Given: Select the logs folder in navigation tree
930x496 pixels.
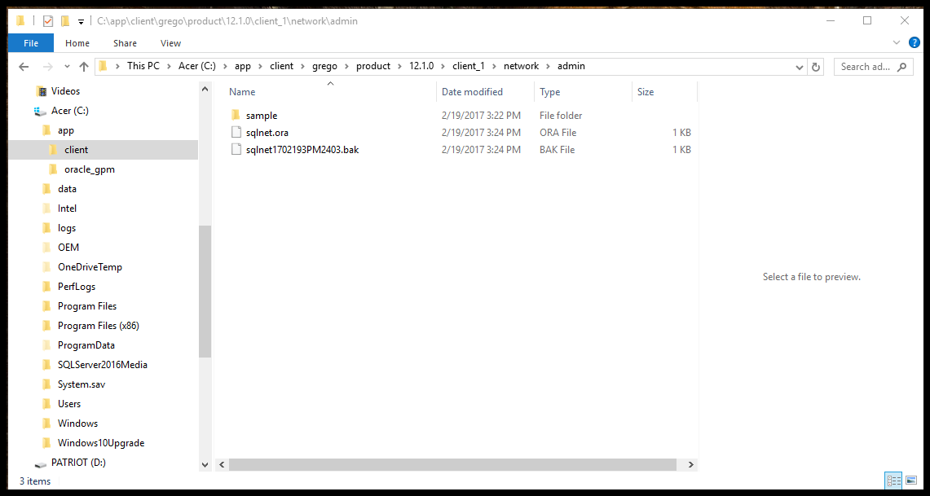Looking at the screenshot, I should coord(67,228).
